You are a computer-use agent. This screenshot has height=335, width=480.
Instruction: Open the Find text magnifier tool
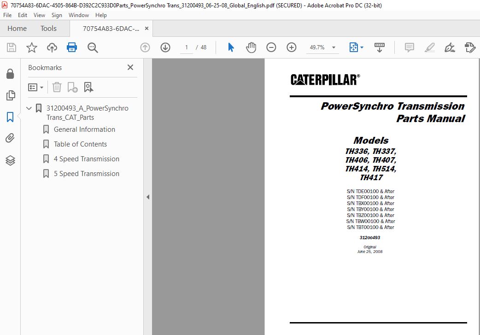(93, 47)
